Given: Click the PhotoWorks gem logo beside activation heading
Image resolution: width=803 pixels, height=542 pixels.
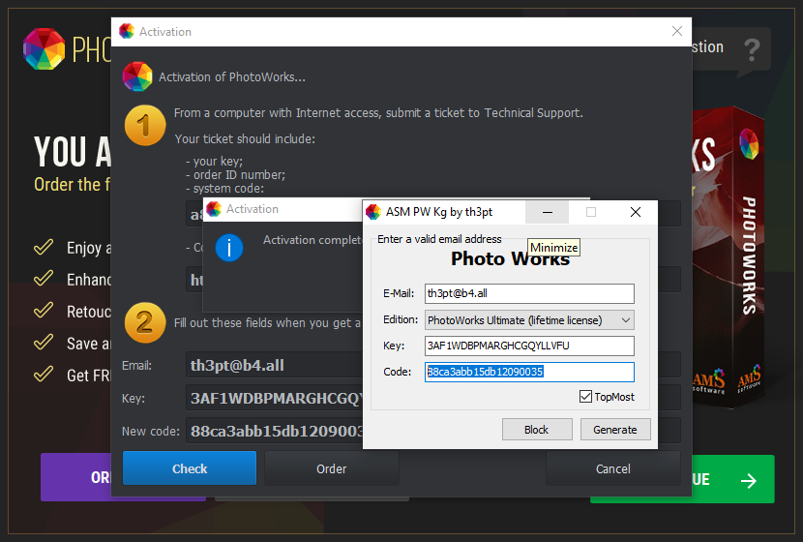Looking at the screenshot, I should click(137, 76).
